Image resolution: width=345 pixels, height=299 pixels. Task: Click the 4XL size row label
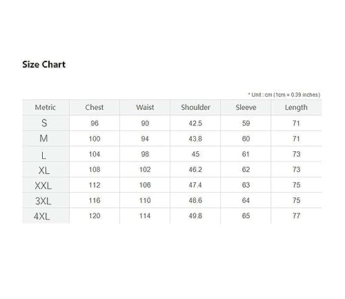tap(42, 216)
